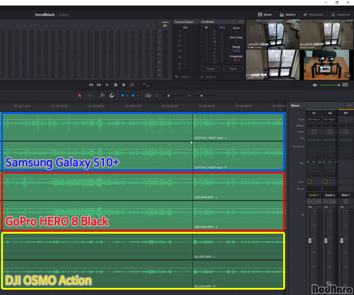Image resolution: width=354 pixels, height=295 pixels.
Task: Add an effect to channel A2
Action: tap(330, 126)
